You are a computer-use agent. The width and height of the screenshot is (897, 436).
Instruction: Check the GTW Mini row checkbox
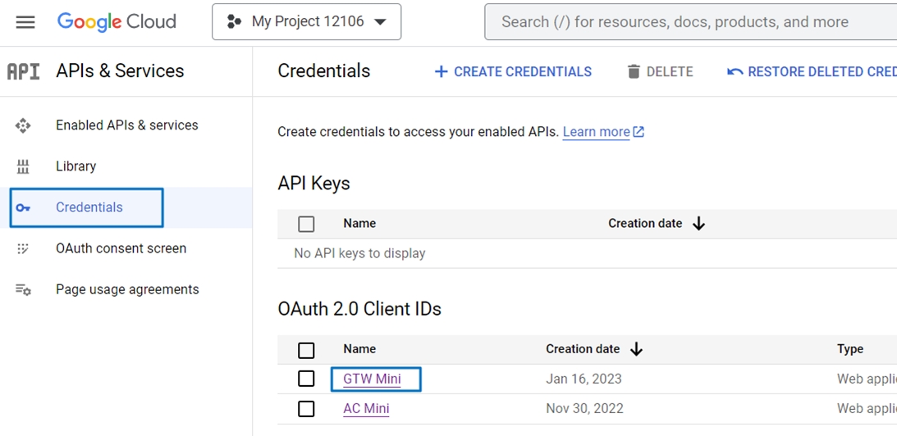click(x=306, y=379)
